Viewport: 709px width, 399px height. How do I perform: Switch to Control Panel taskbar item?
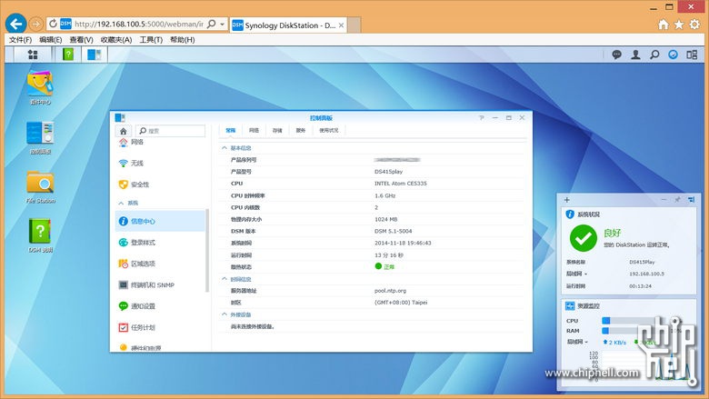pos(94,55)
